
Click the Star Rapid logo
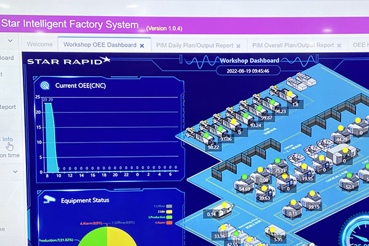(68, 61)
